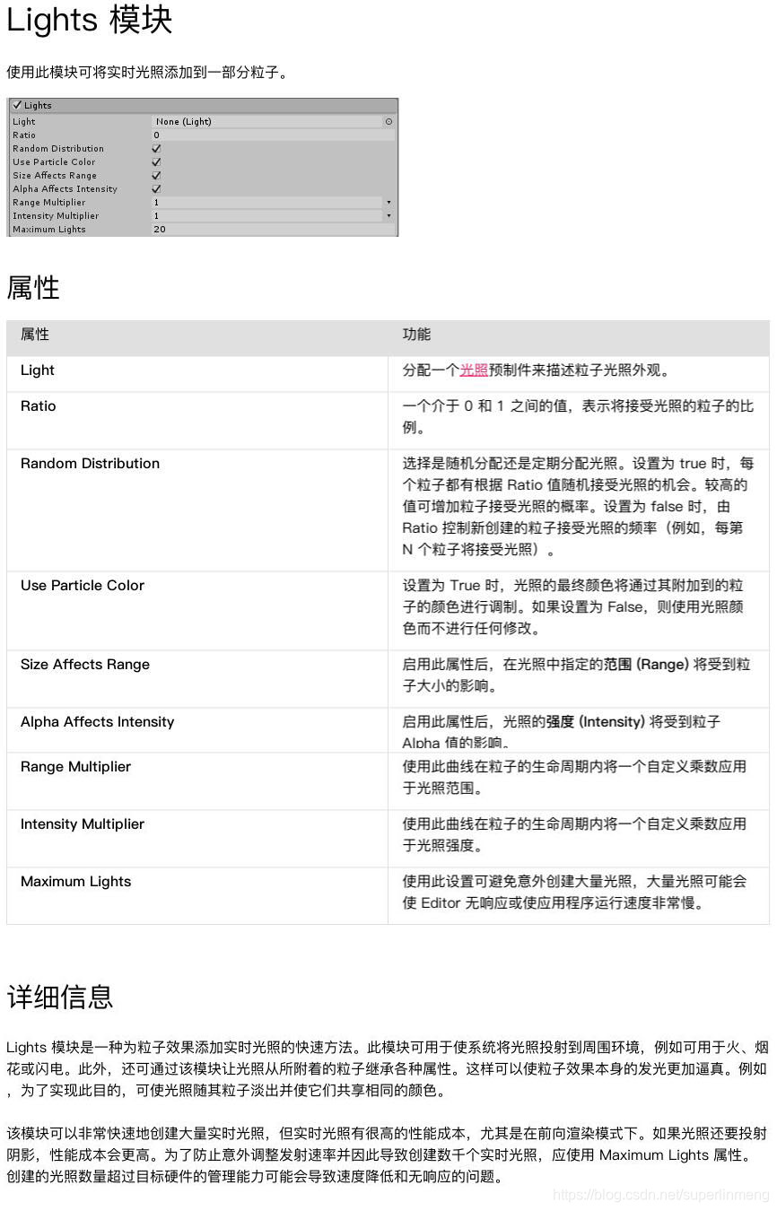This screenshot has height=1211, width=777.
Task: Click the Intensity Multiplier value field
Action: click(x=267, y=216)
